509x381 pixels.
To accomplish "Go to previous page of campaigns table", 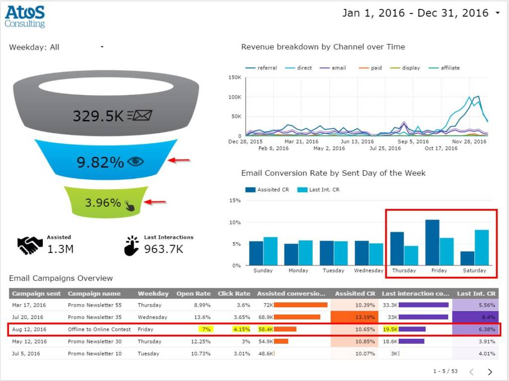I will 472,372.
